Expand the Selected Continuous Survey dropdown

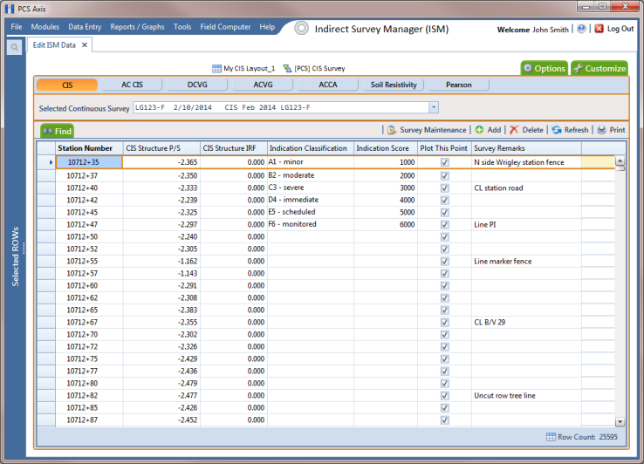[x=434, y=107]
